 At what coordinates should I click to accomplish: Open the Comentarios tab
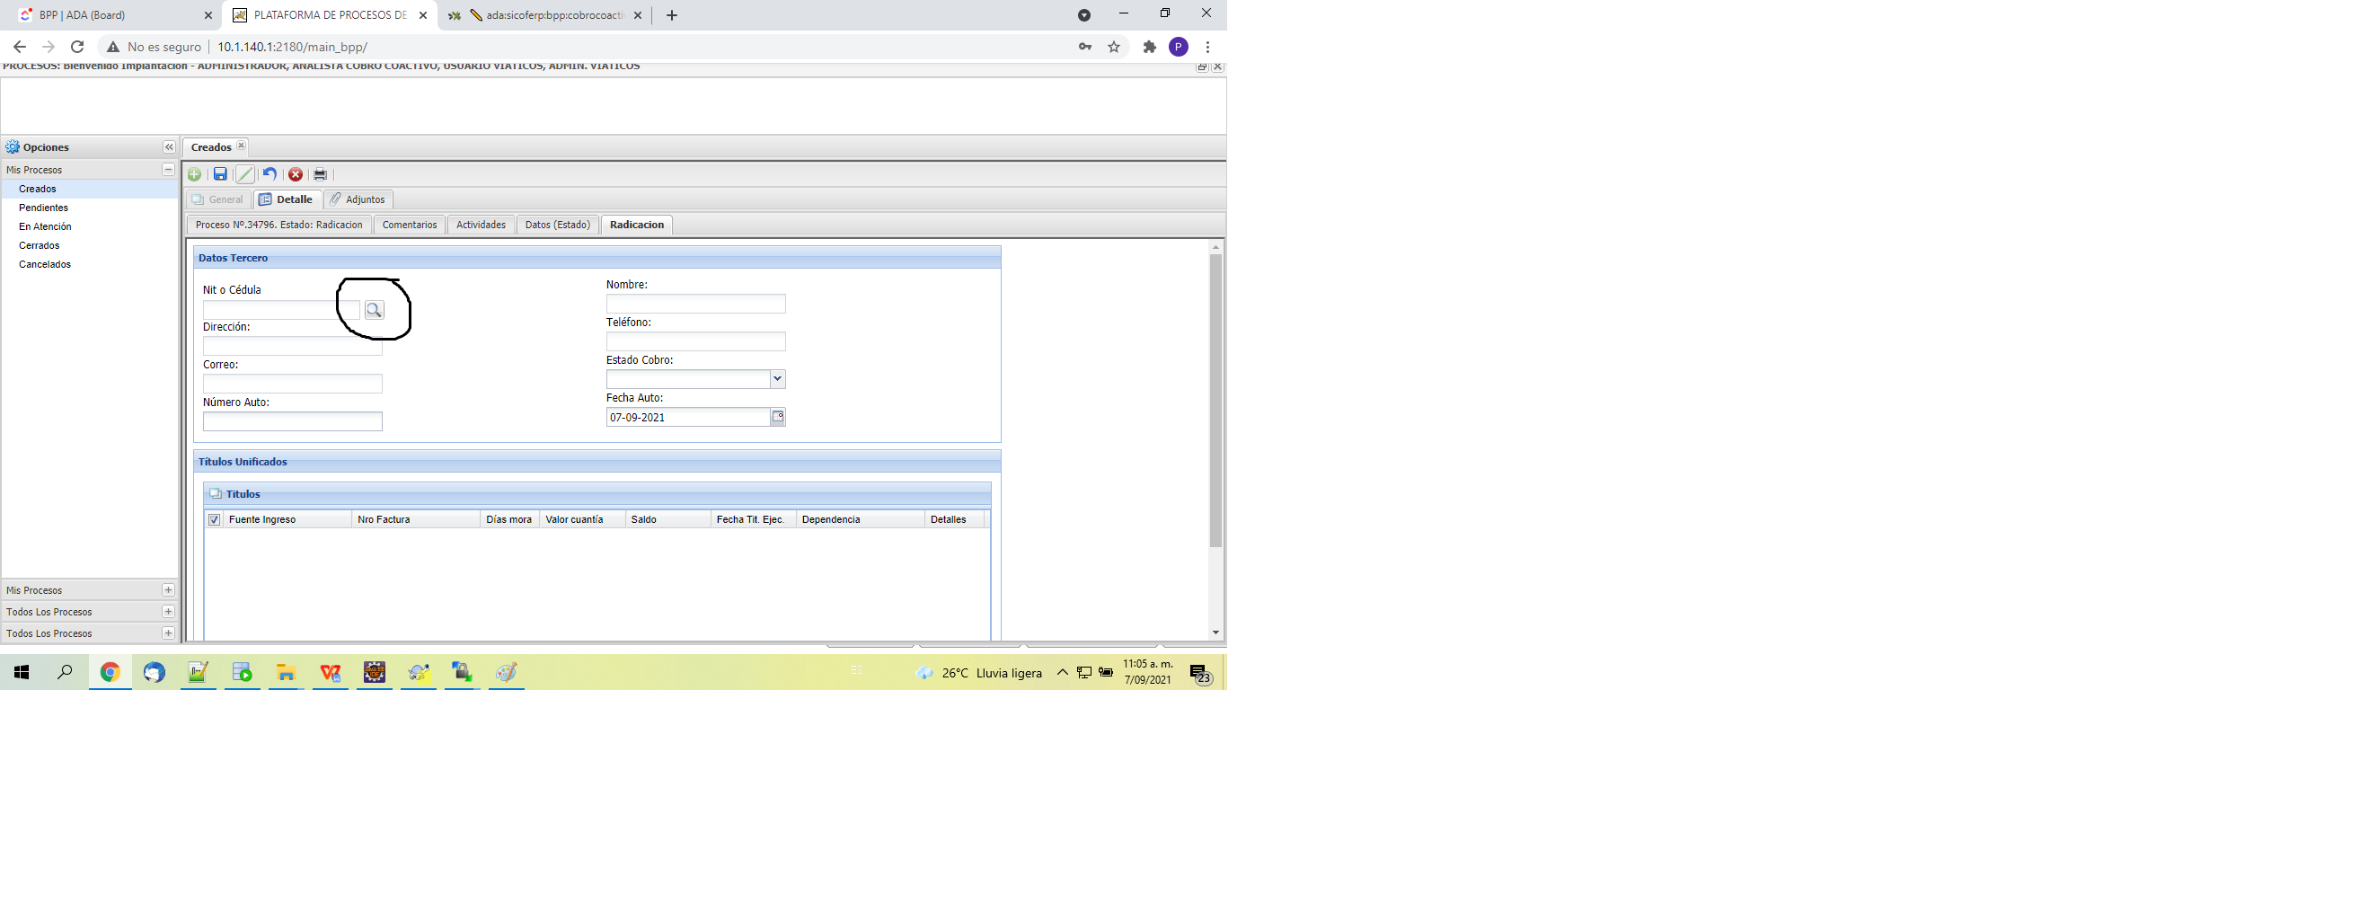pos(410,226)
